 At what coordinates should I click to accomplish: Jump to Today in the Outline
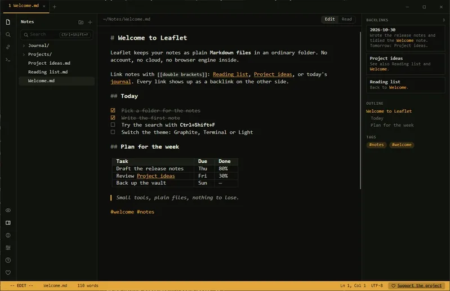377,118
